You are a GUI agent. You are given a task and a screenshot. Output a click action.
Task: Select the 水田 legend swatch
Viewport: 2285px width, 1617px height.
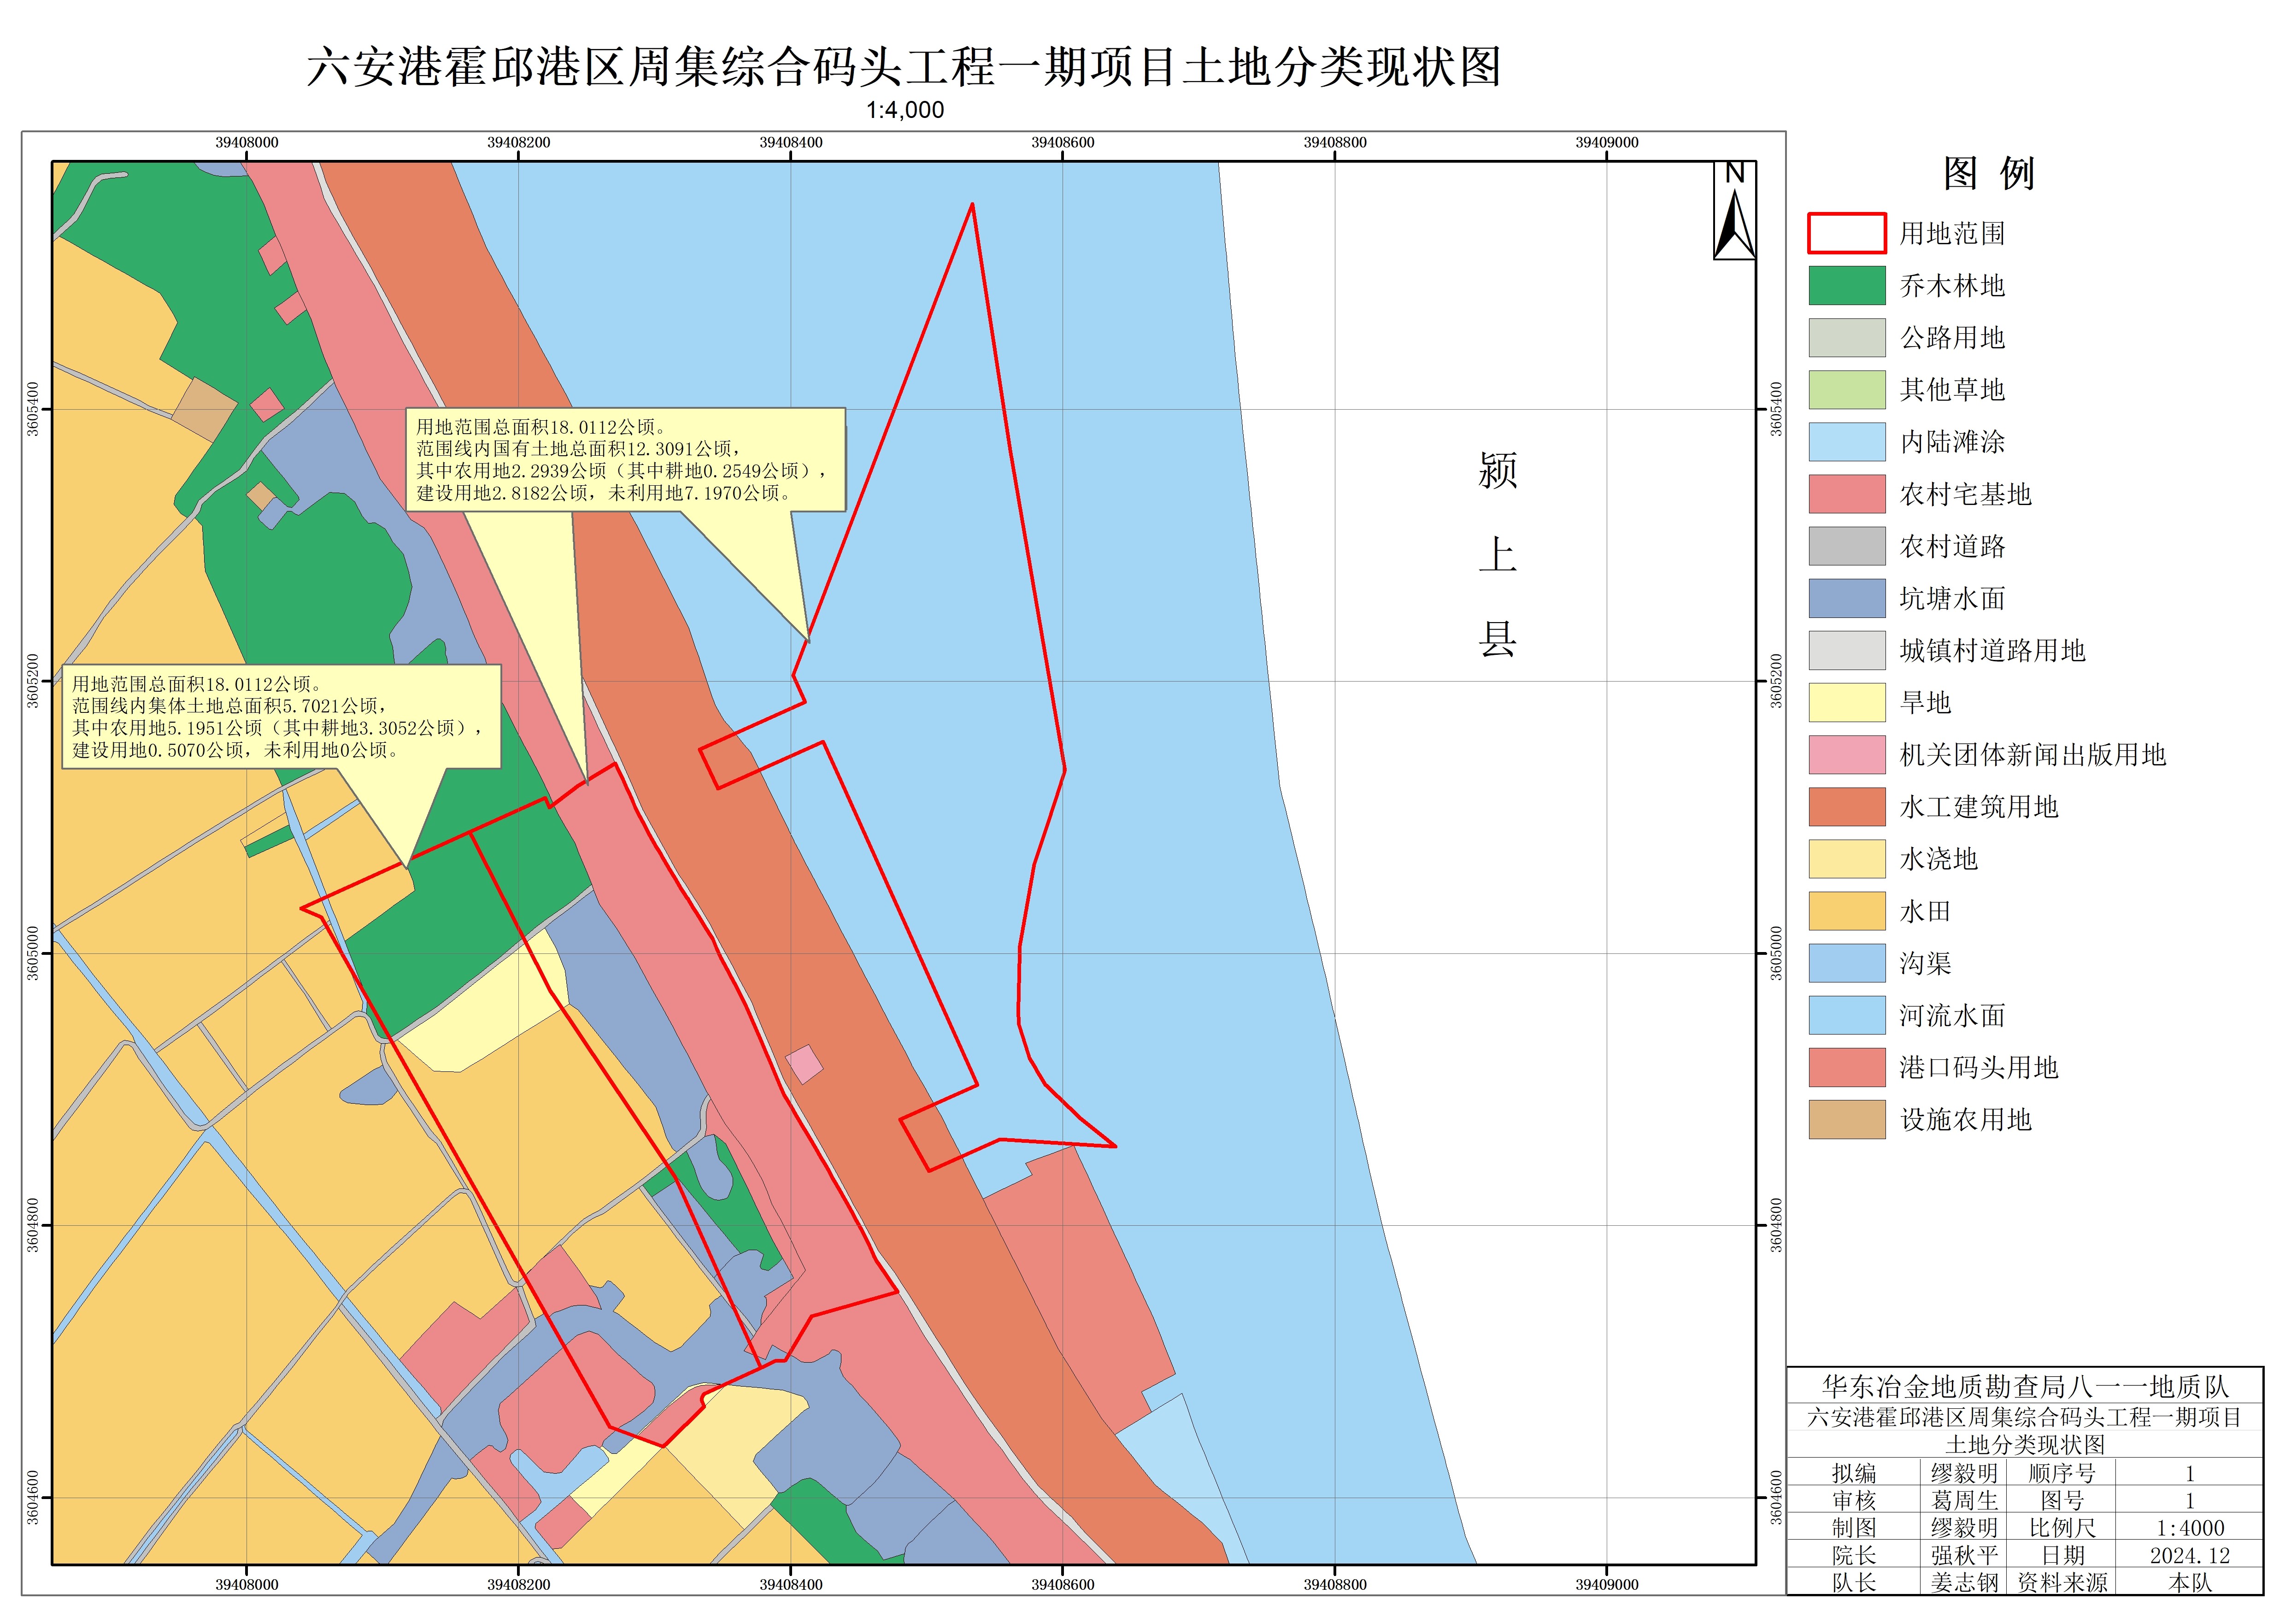pyautogui.click(x=1846, y=911)
